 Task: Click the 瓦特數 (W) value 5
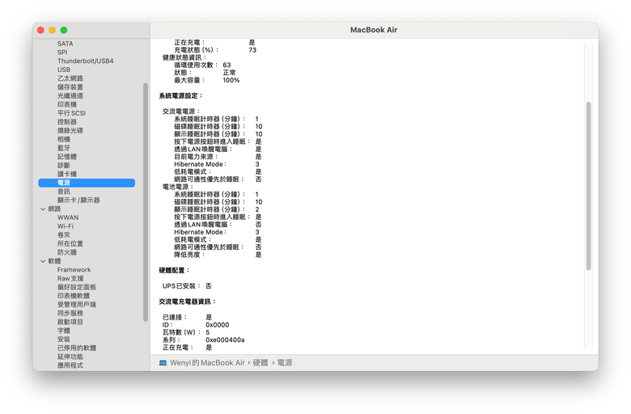208,332
